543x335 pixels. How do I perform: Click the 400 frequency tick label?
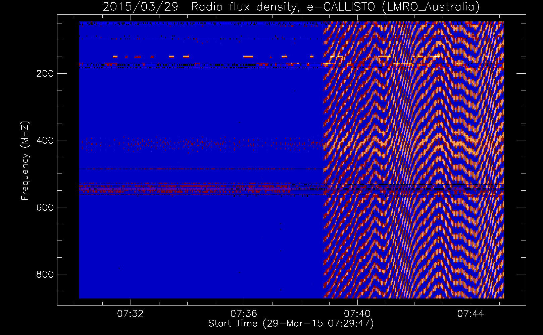(x=45, y=140)
